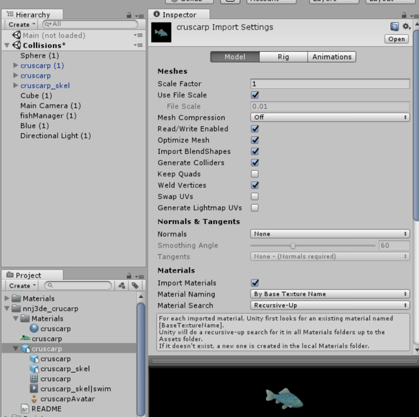The image size is (419, 417).
Task: Open the Collisions scene options menu icon
Action: [138, 45]
